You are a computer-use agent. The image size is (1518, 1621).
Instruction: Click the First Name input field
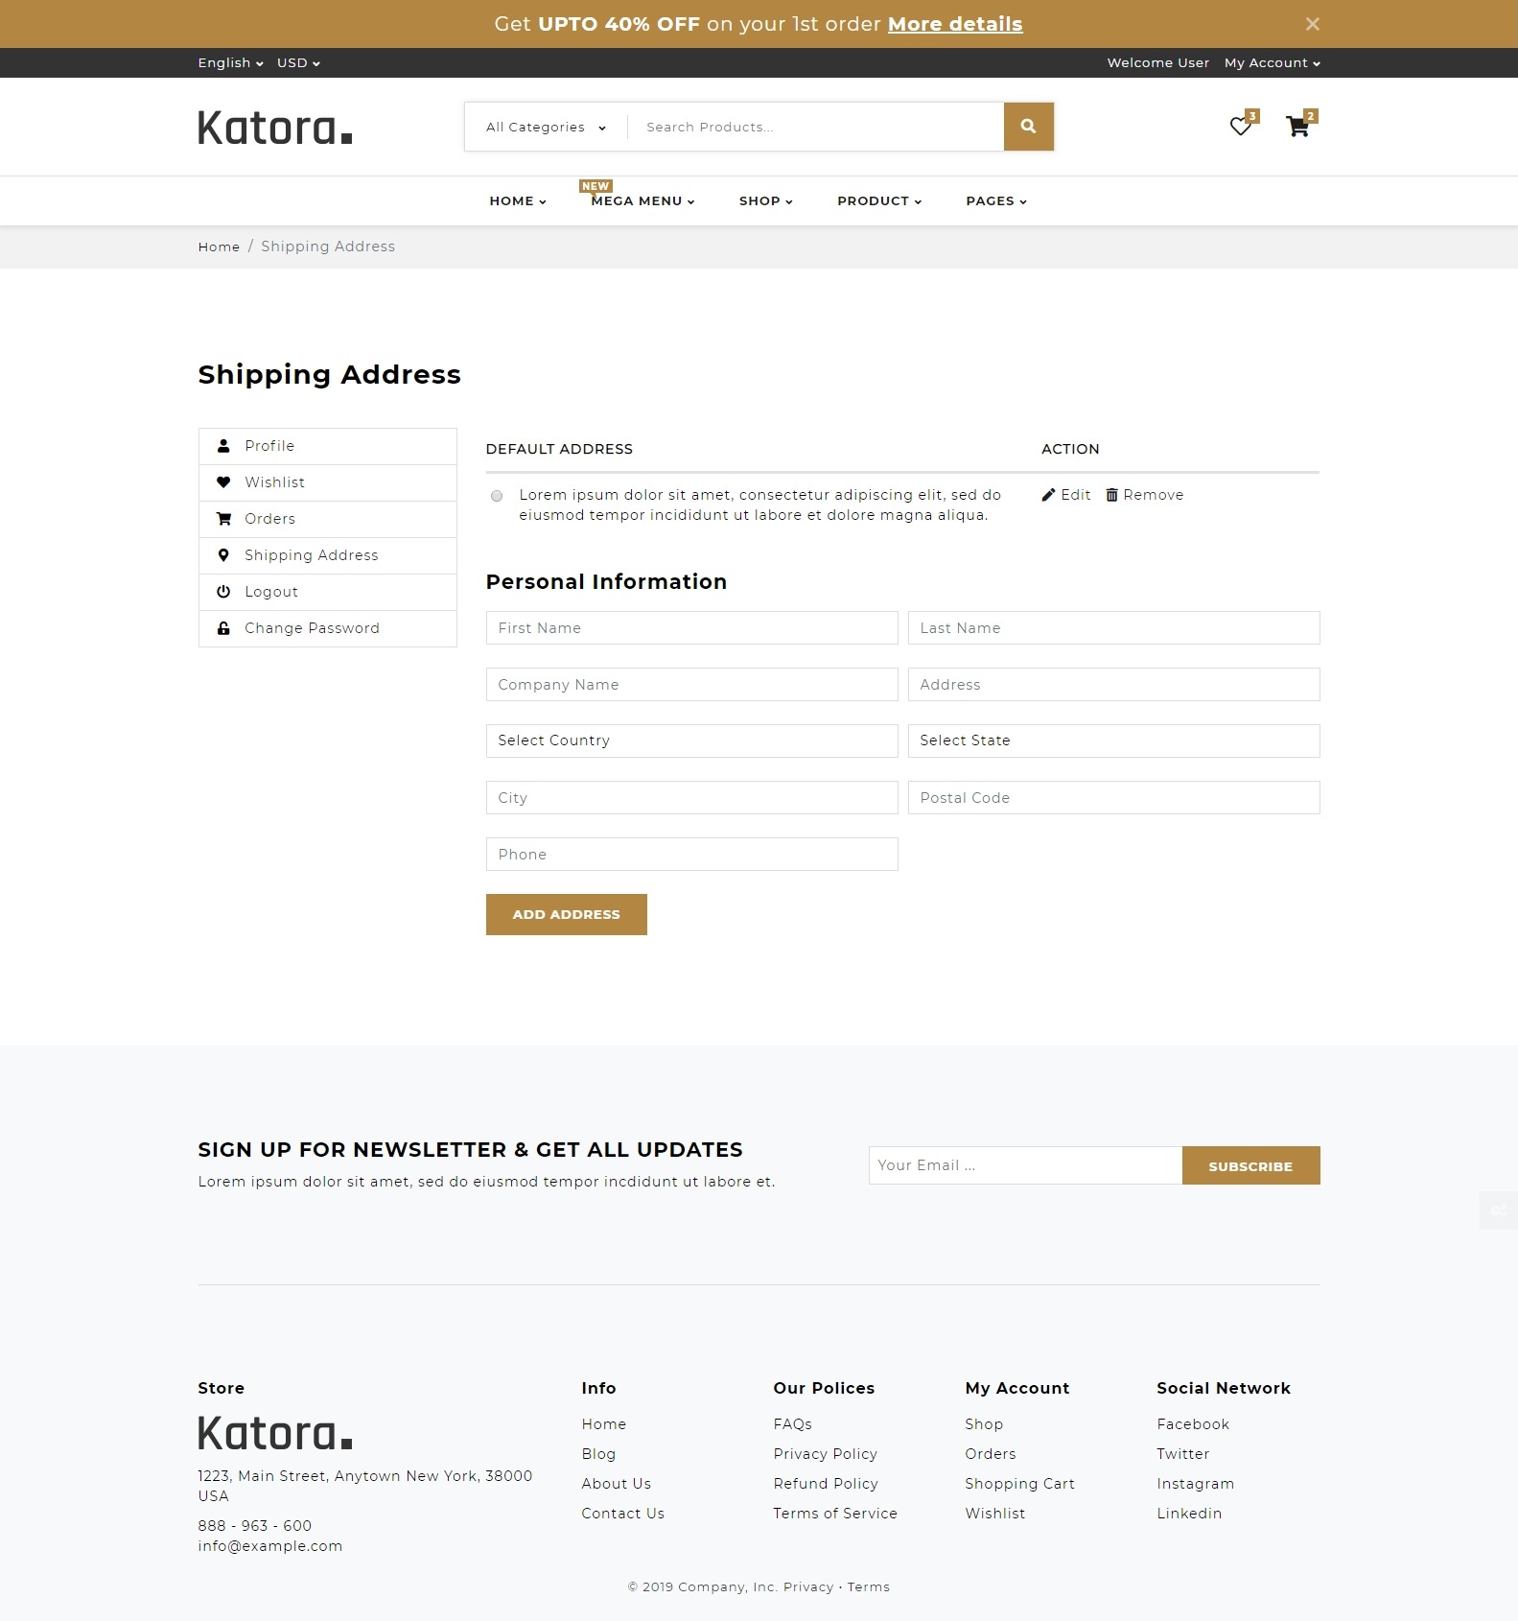click(691, 628)
